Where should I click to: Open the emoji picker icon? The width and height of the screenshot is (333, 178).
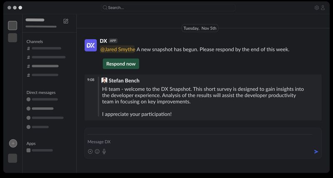[97, 152]
